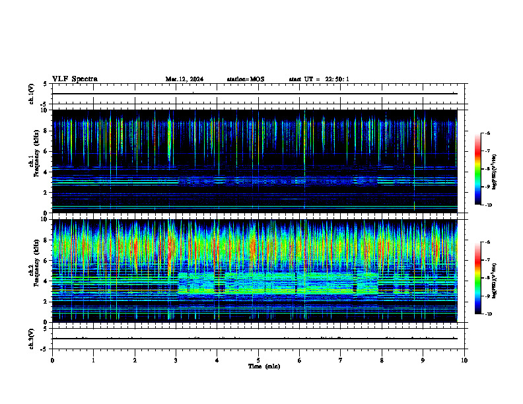Click time axis tick label "1"
This screenshot has height=404, width=523.
pyautogui.click(x=93, y=360)
